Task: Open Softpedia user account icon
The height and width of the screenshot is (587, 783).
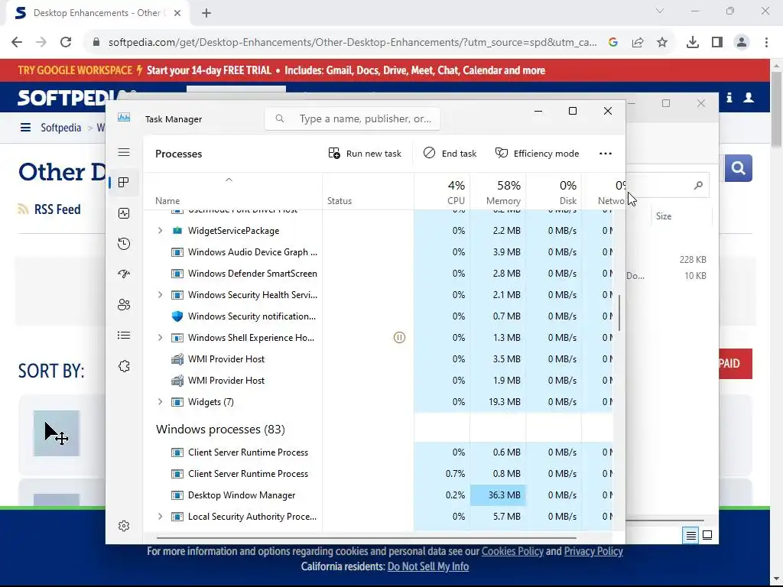Action: (x=749, y=97)
